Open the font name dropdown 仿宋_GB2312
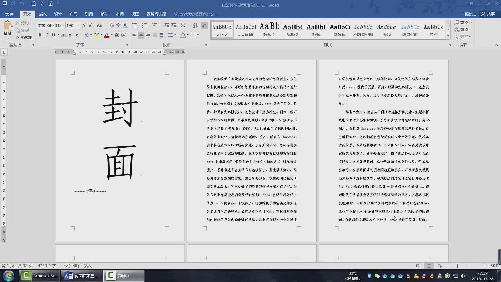This screenshot has width=501, height=282. pyautogui.click(x=64, y=25)
